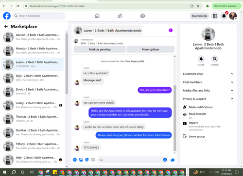The image size is (243, 176).
Task: Collapse Privacy & support section
Action: pyautogui.click(x=208, y=99)
